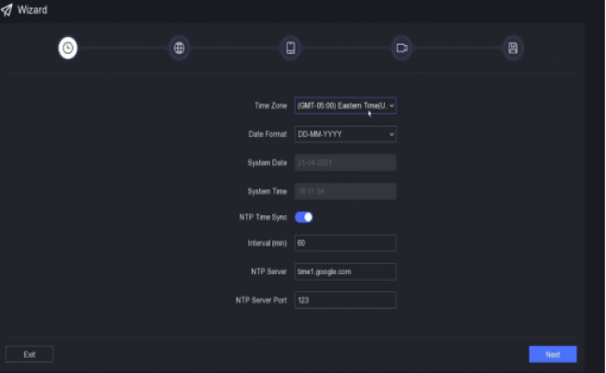The width and height of the screenshot is (606, 373).
Task: Open the mobile device platform step
Action: click(x=291, y=48)
